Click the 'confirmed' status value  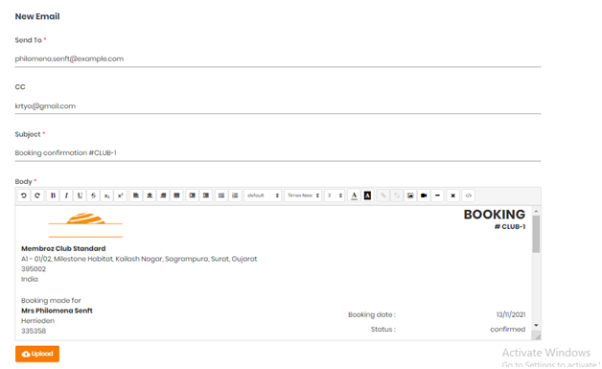[507, 329]
